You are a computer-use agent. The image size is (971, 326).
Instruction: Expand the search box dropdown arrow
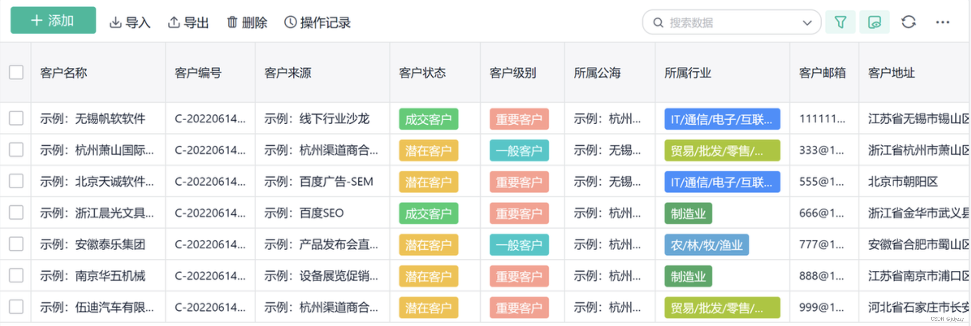coord(807,23)
